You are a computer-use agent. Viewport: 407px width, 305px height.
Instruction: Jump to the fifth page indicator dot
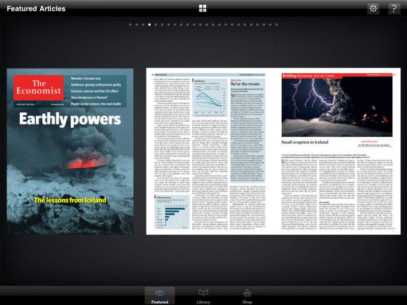(156, 24)
